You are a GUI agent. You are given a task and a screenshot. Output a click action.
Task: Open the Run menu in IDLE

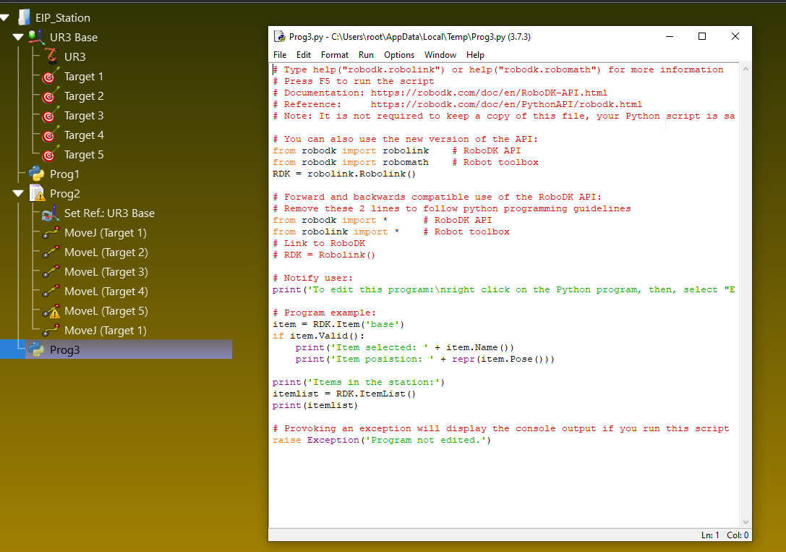point(366,55)
